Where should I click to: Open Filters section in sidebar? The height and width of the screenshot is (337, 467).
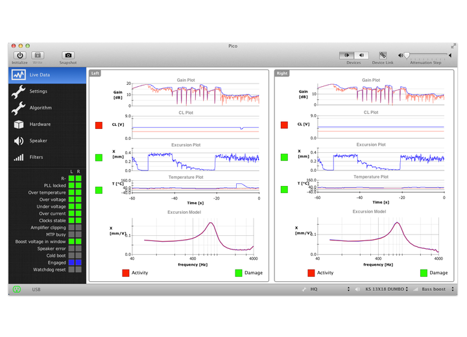[x=47, y=157]
